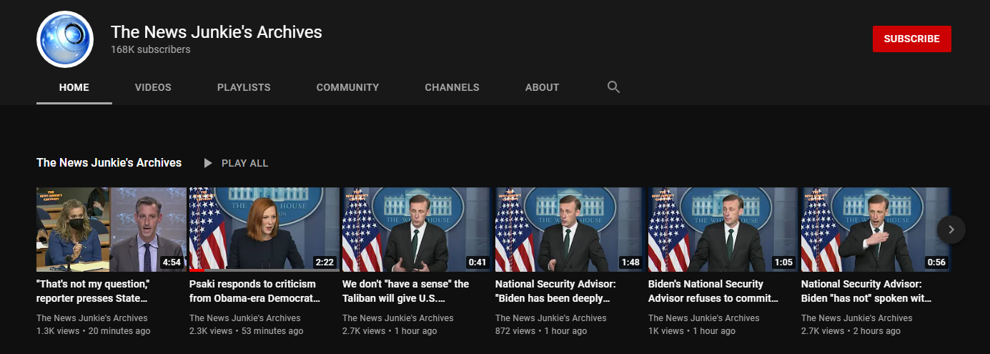Click "1K views • 1 hour ago" text

[x=692, y=331]
